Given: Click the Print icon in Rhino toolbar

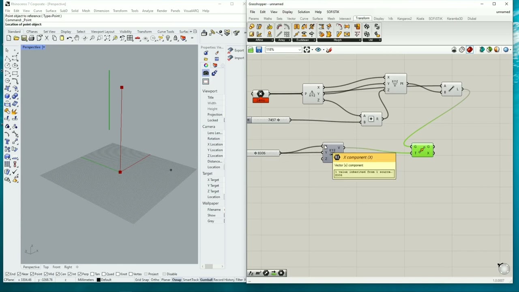Looking at the screenshot, I should [x=31, y=38].
